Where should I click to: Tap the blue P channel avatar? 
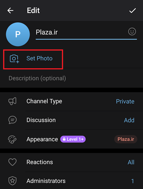[18, 34]
